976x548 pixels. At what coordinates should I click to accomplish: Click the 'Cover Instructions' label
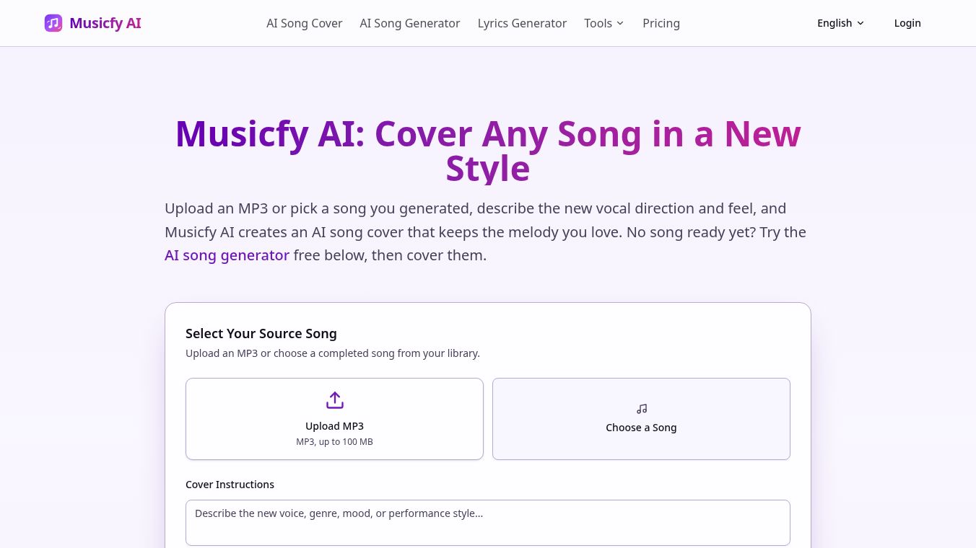(230, 485)
